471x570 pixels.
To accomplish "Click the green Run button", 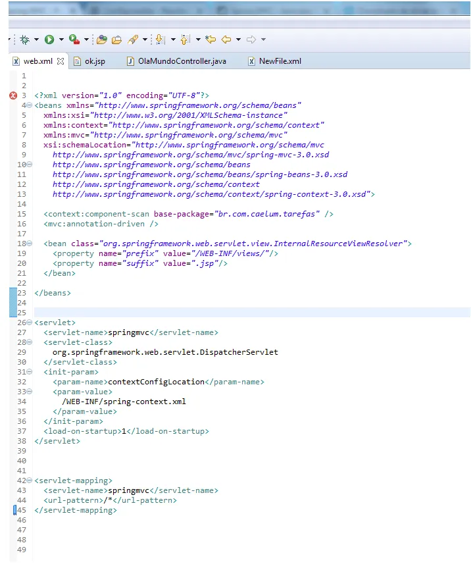I will coord(49,39).
